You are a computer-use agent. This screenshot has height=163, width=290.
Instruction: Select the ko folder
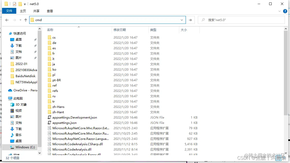[54, 69]
